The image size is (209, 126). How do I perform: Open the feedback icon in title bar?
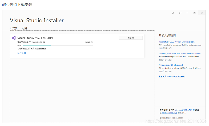[180, 13]
